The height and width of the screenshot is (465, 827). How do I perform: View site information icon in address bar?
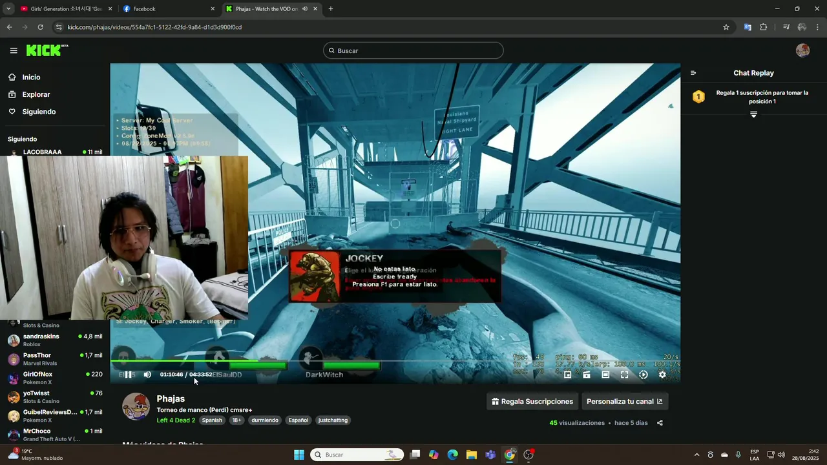coord(59,27)
